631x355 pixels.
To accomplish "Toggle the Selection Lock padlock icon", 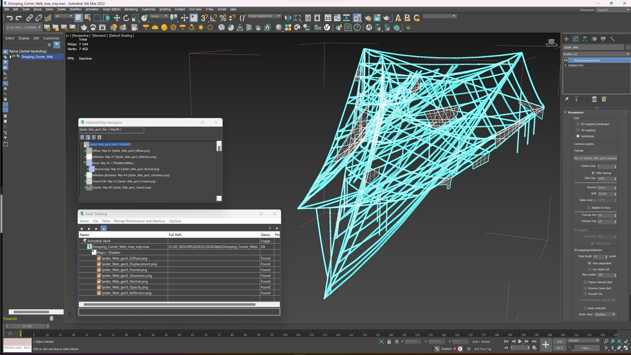I will click(x=389, y=342).
